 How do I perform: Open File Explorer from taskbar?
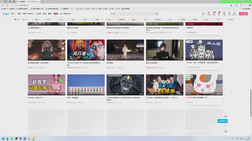tap(29, 138)
